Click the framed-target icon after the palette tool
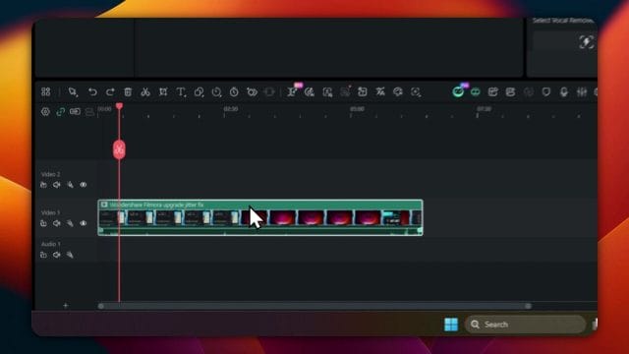Image resolution: width=629 pixels, height=354 pixels. 416,91
